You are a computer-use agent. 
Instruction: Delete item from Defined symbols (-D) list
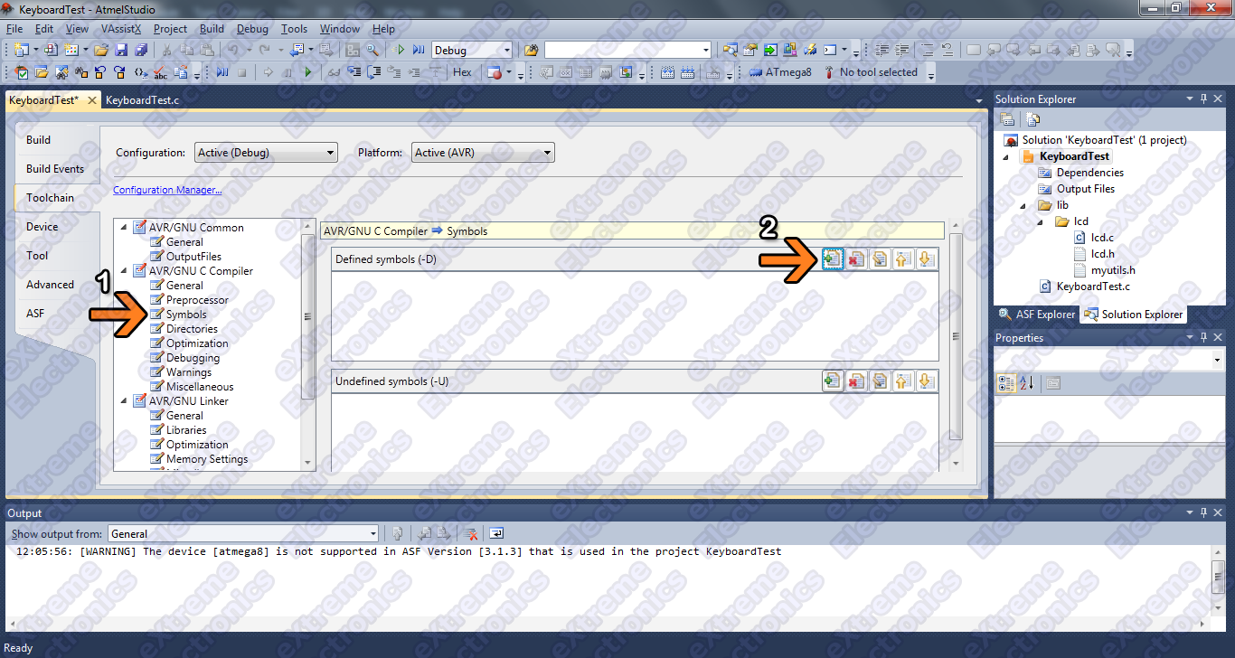coord(856,259)
